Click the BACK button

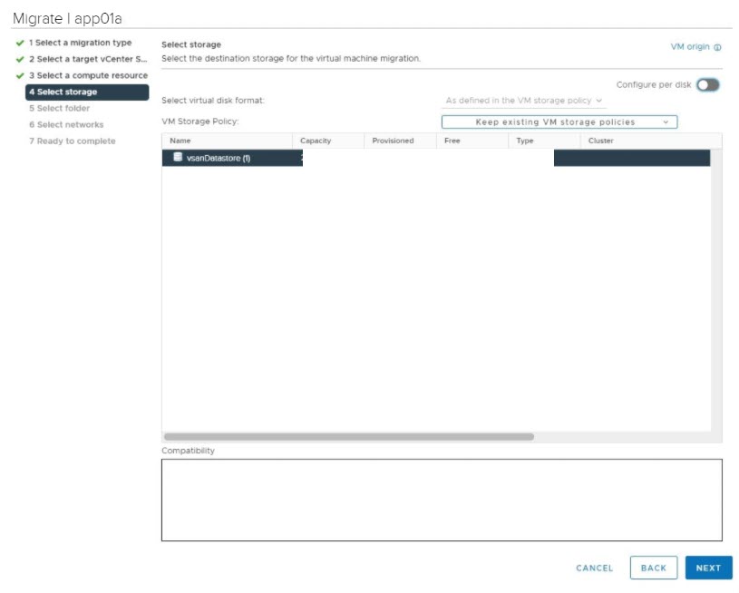pos(653,568)
